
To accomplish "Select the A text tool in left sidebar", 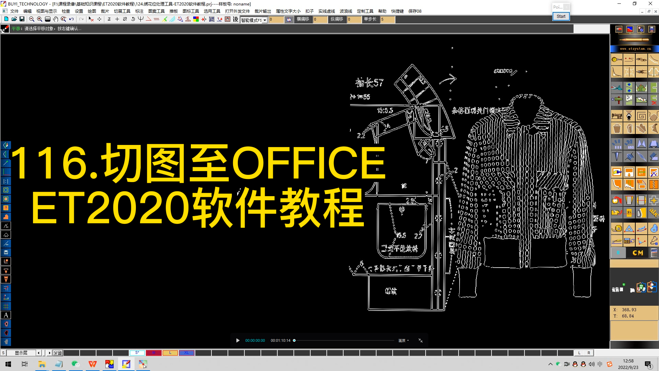I will (6, 315).
